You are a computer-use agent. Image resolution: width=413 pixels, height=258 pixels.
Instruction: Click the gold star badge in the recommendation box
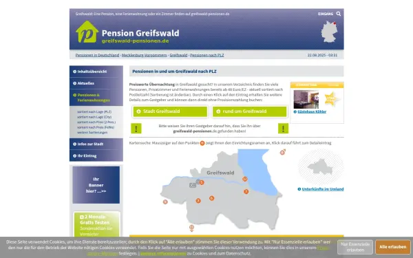(x=331, y=98)
